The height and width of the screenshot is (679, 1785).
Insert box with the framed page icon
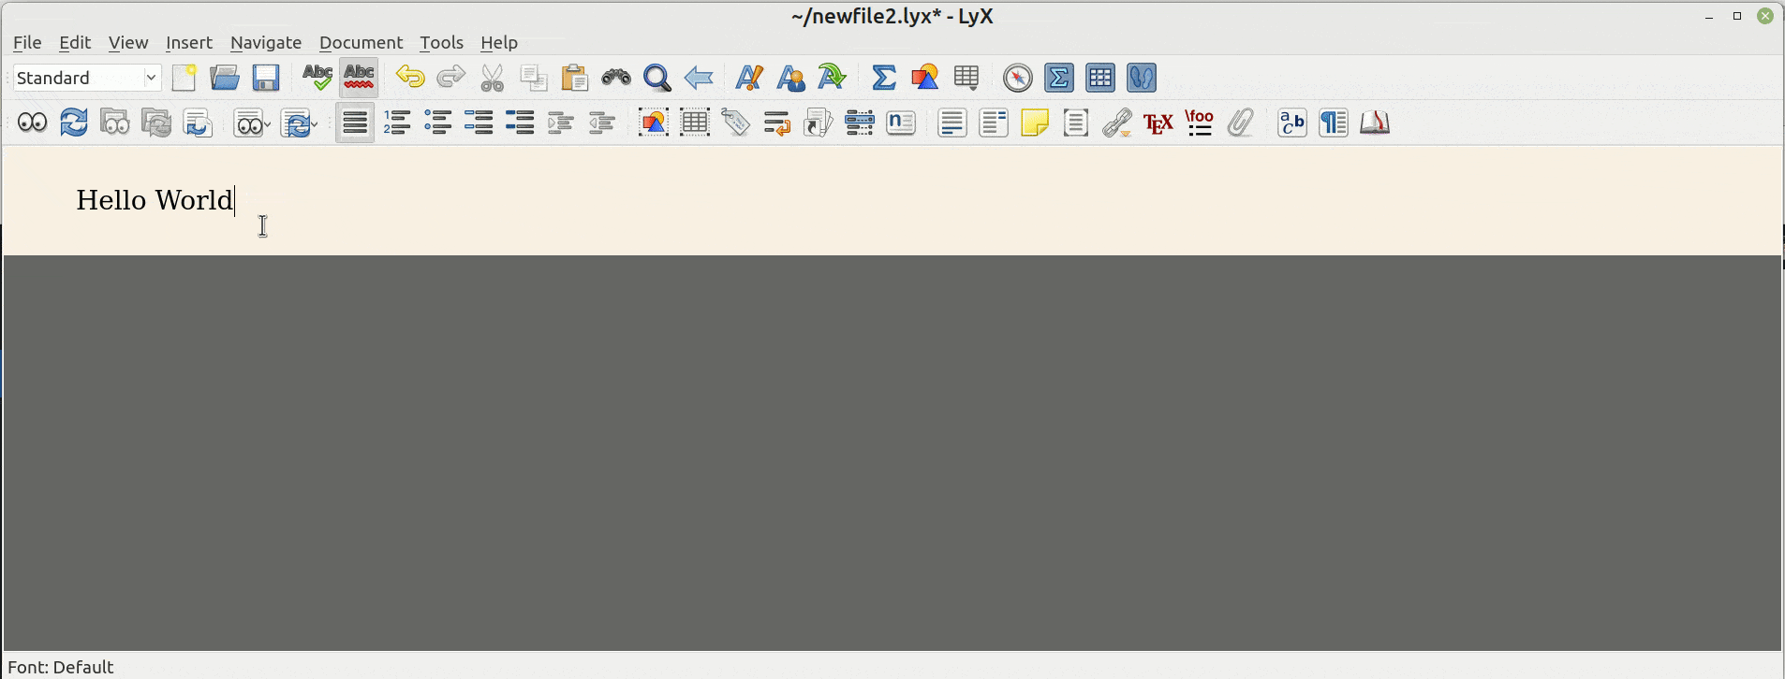click(x=1076, y=123)
